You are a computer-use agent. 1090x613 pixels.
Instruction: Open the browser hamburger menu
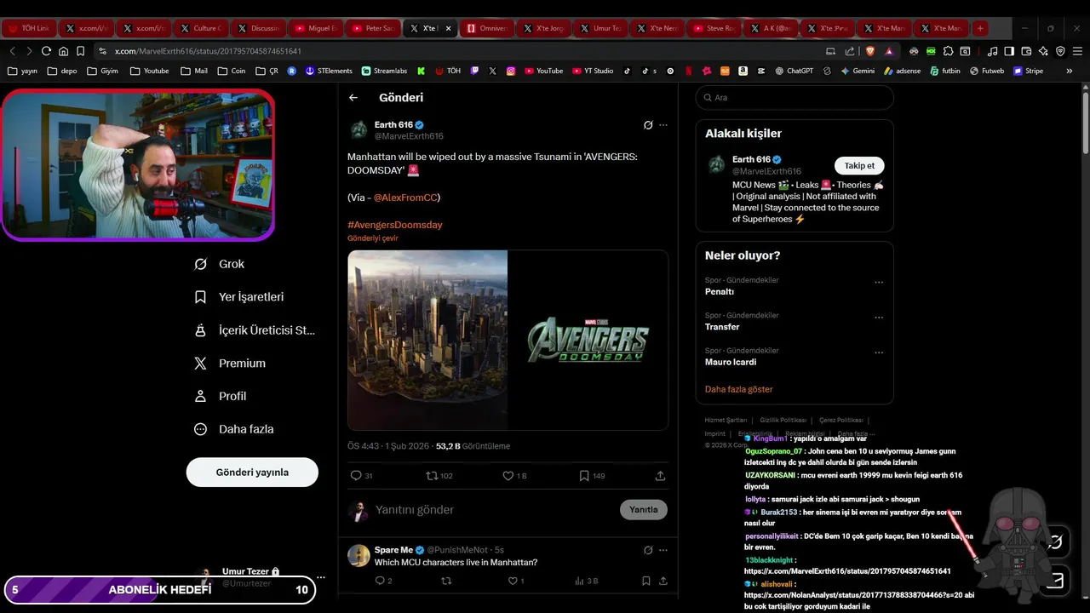(1076, 51)
